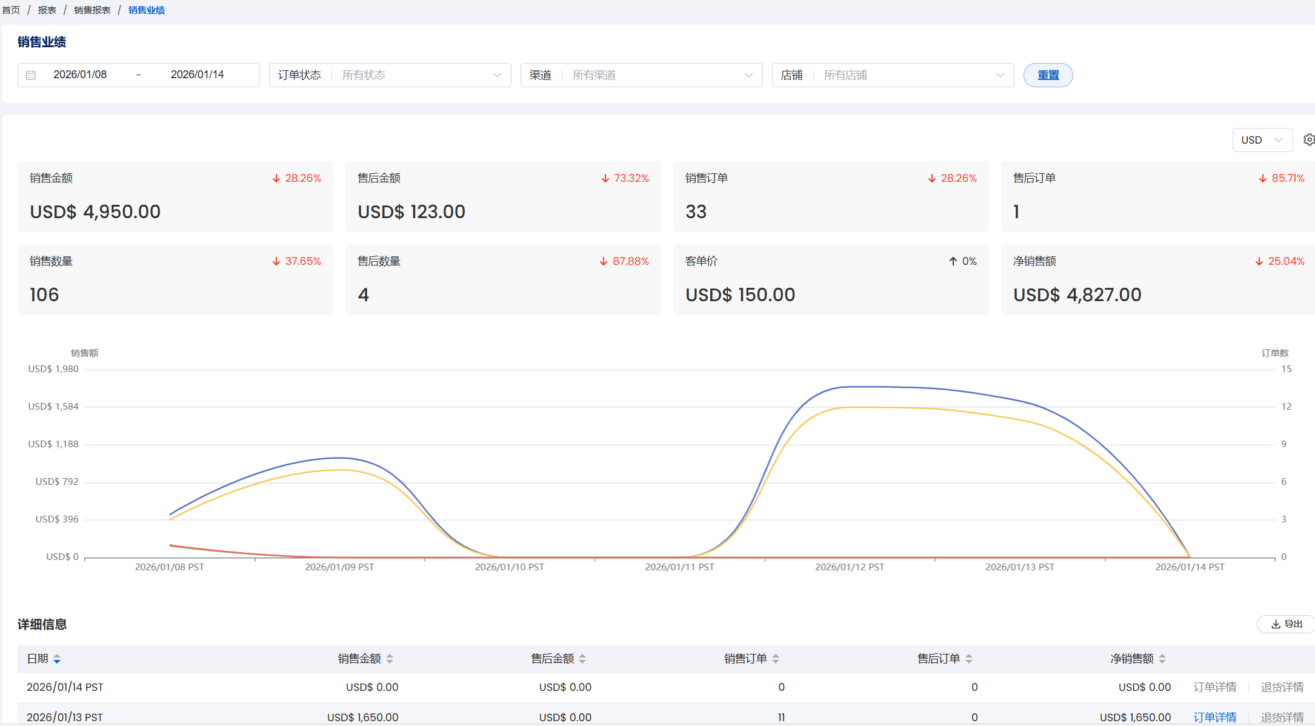1315x726 pixels.
Task: Navigate to 销售报表 breadcrumb
Action: tap(92, 10)
